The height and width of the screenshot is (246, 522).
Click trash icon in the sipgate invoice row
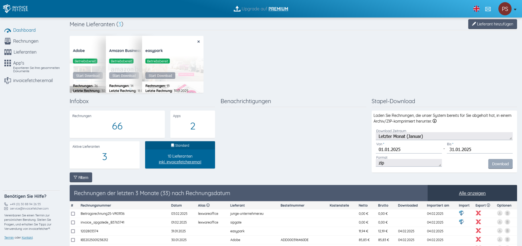coord(507,222)
